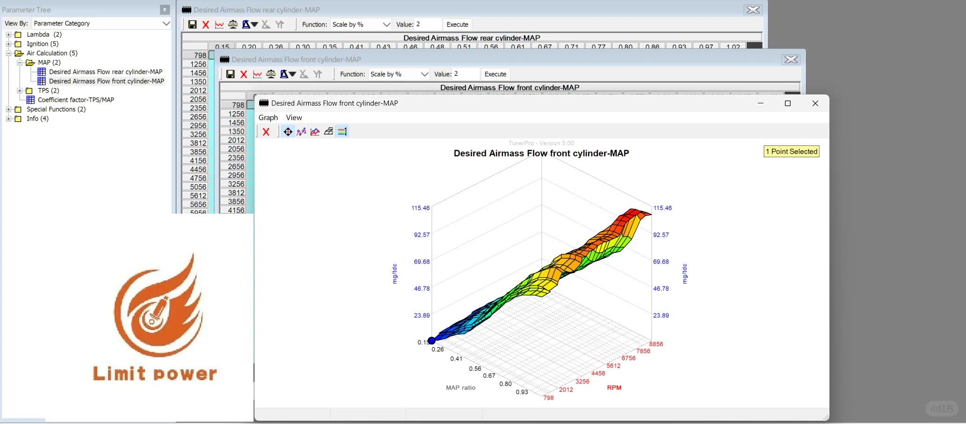The image size is (966, 424).
Task: Maximize the graph window
Action: (x=788, y=103)
